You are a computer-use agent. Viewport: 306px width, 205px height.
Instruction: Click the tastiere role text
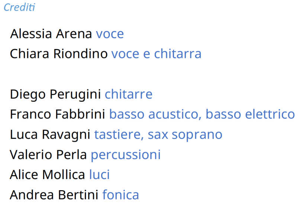point(119,135)
